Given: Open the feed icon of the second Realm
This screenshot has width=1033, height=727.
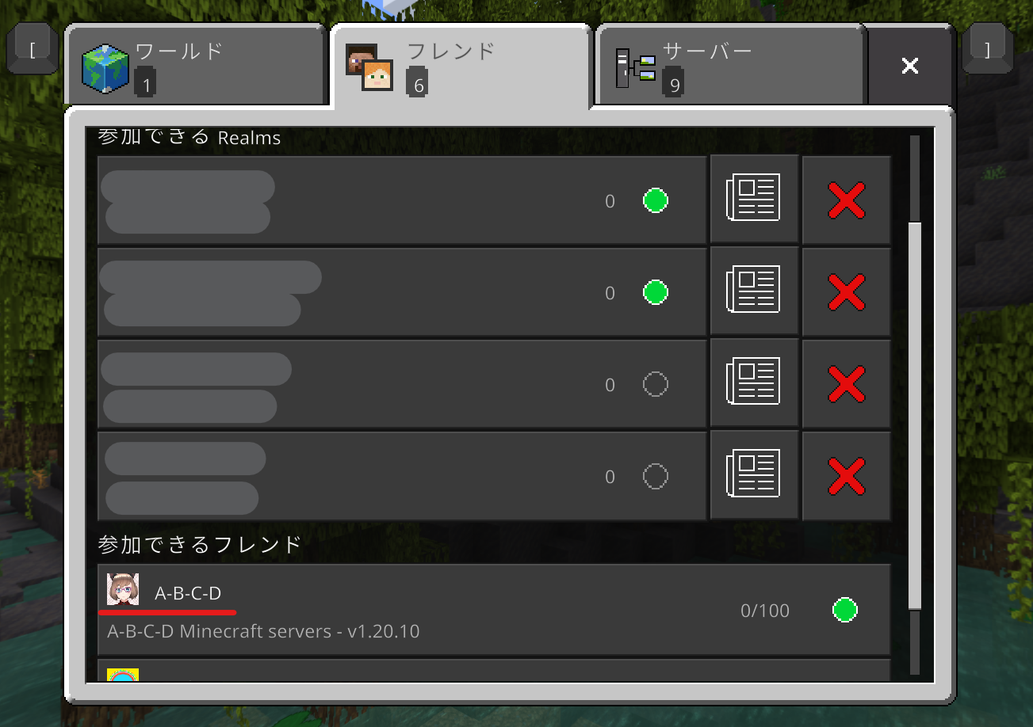Looking at the screenshot, I should [x=754, y=291].
